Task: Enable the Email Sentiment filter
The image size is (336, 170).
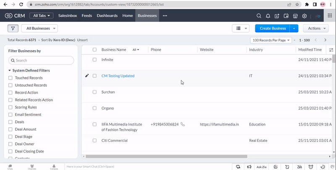Action: pos(10,115)
